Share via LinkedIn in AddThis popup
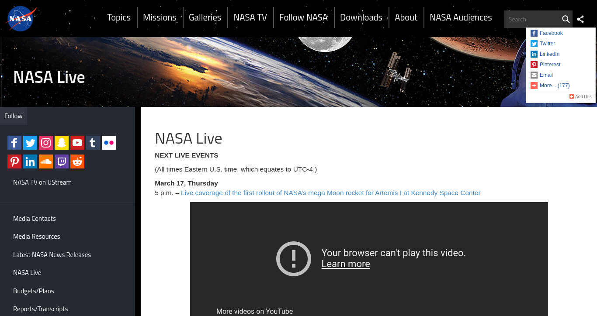Viewport: 597px width, 316px height. click(545, 54)
